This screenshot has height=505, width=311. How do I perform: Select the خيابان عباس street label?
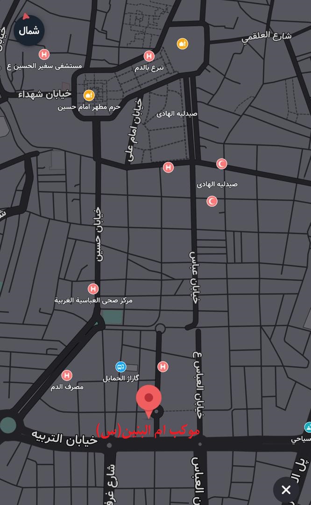[194, 277]
